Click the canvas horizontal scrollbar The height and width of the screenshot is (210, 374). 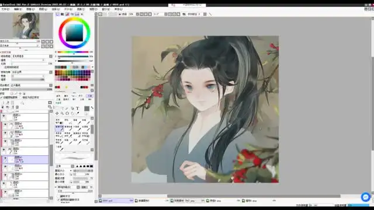(x=254, y=196)
